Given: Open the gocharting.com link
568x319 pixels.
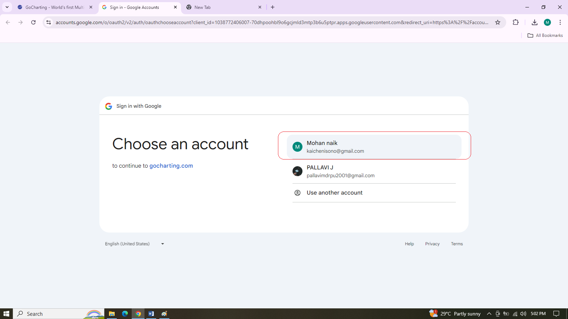Looking at the screenshot, I should pyautogui.click(x=171, y=166).
